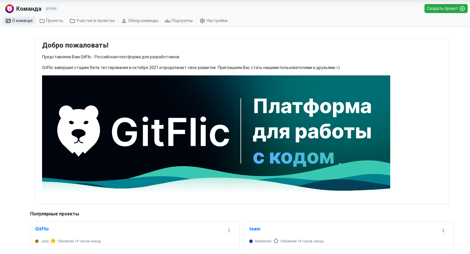Click the Популярные проекты heading

(x=55, y=214)
